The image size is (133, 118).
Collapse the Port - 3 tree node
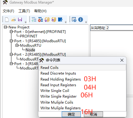[11, 63]
